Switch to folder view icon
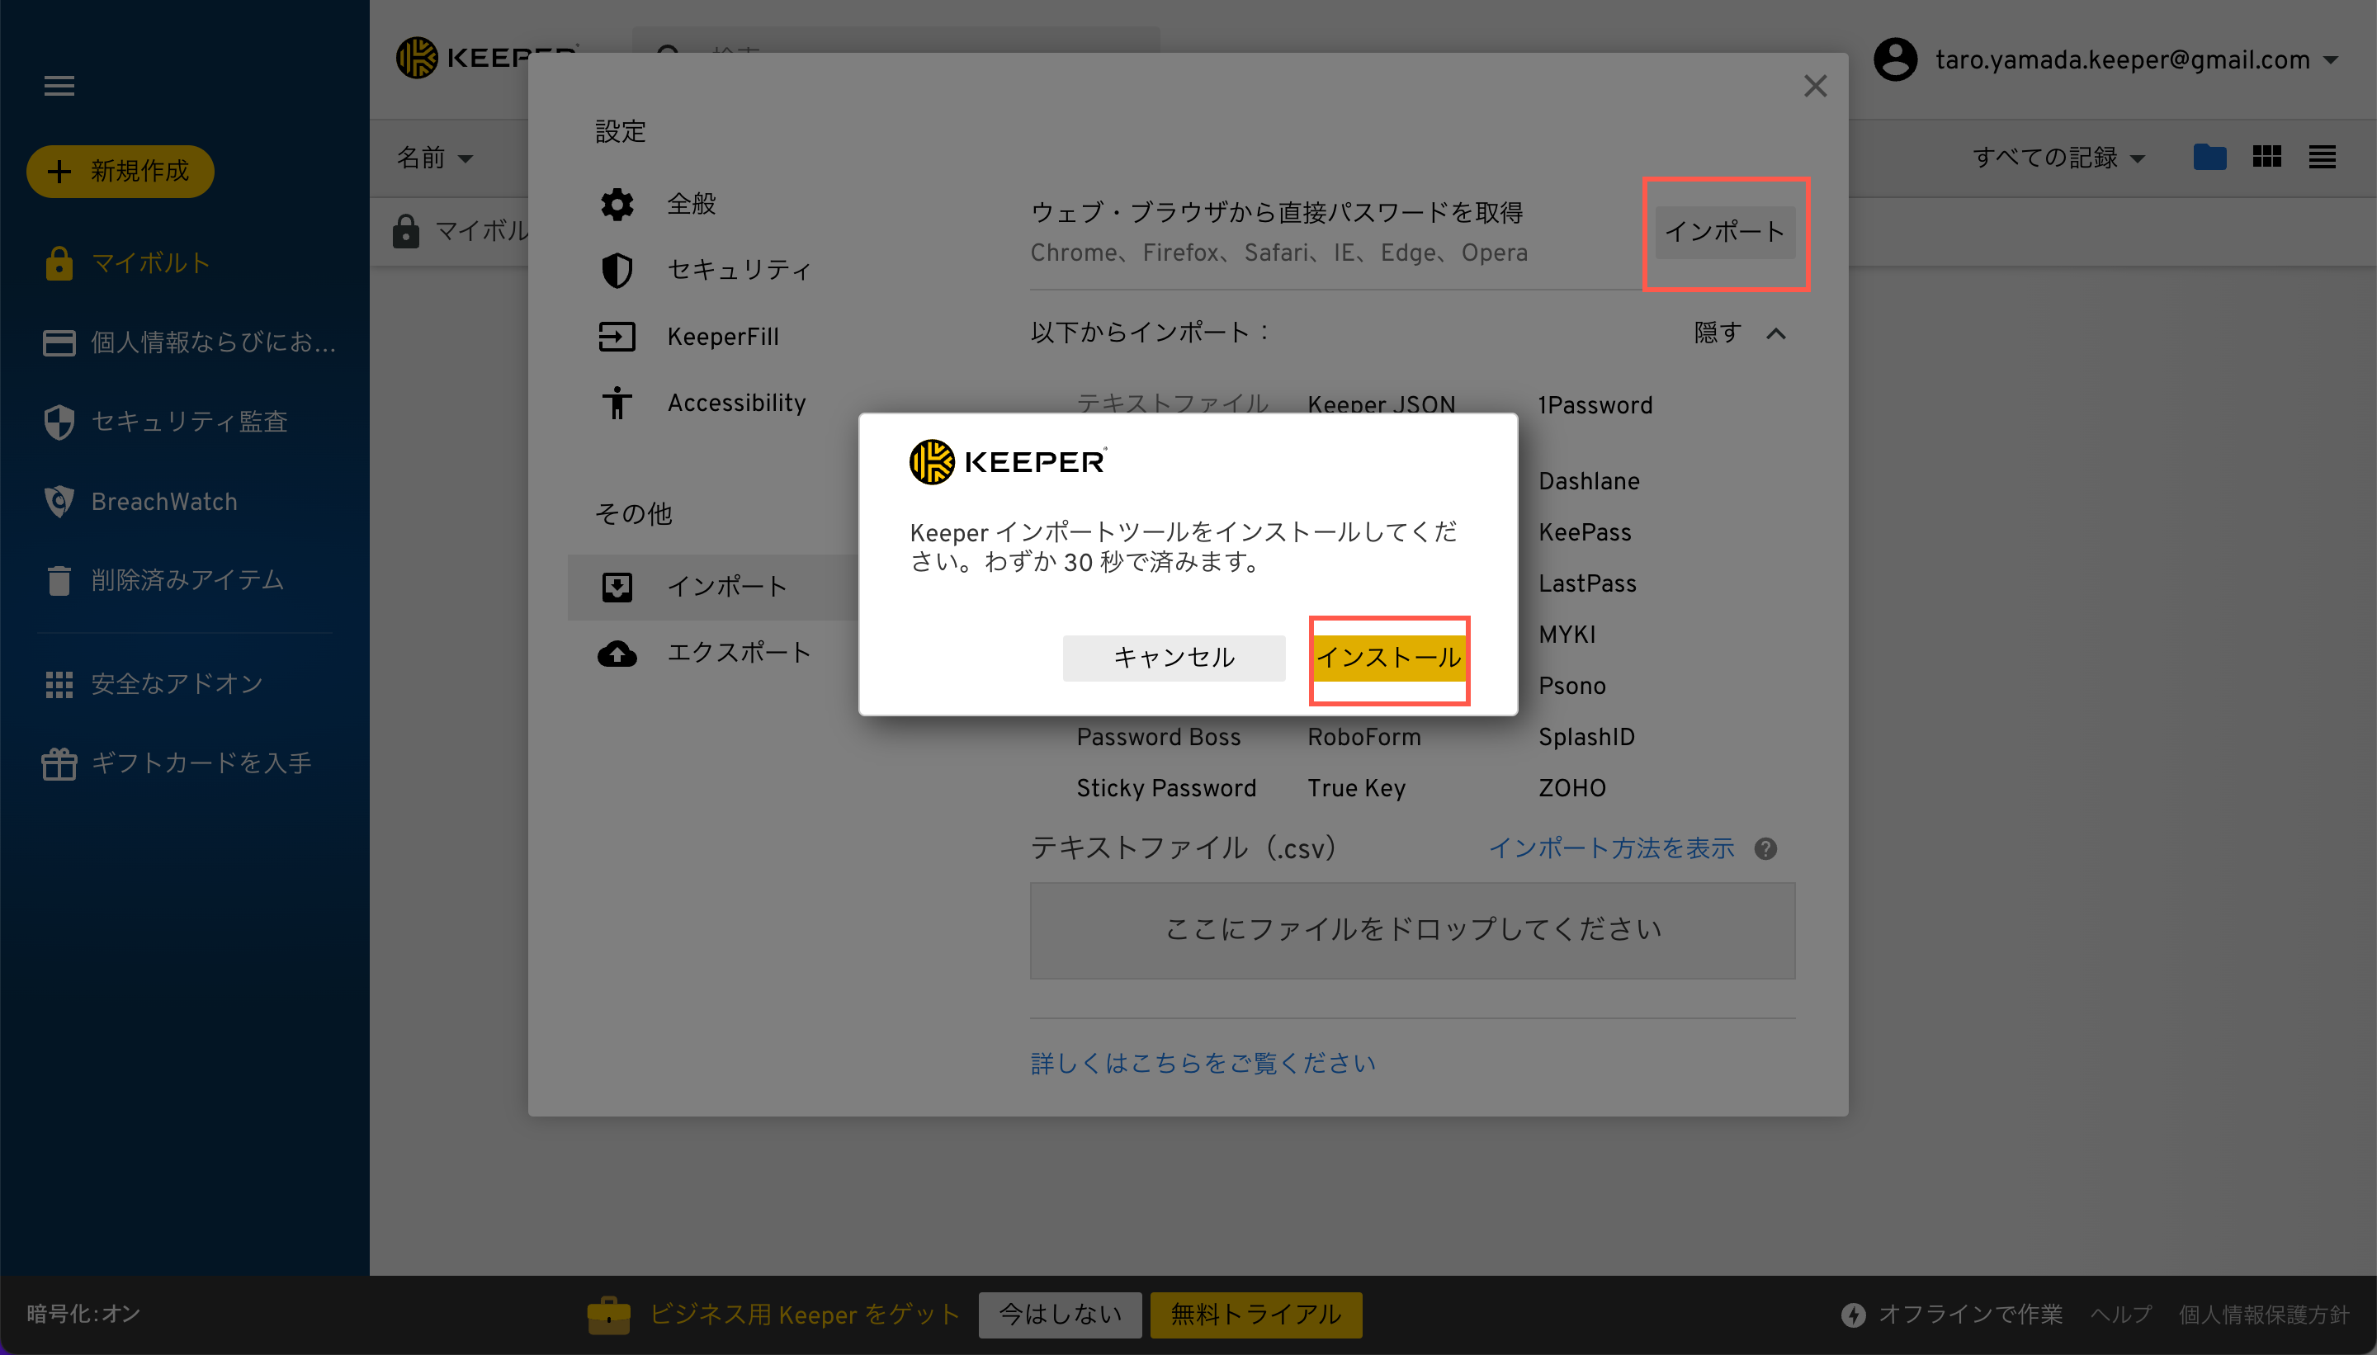 coord(2209,156)
